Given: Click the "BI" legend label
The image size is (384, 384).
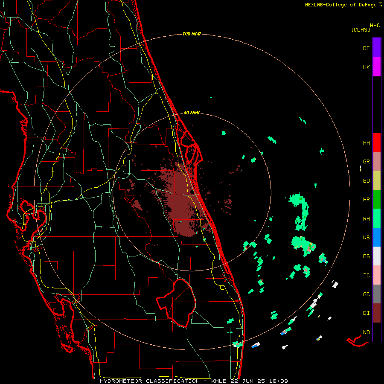Looking at the screenshot, I should tap(366, 313).
